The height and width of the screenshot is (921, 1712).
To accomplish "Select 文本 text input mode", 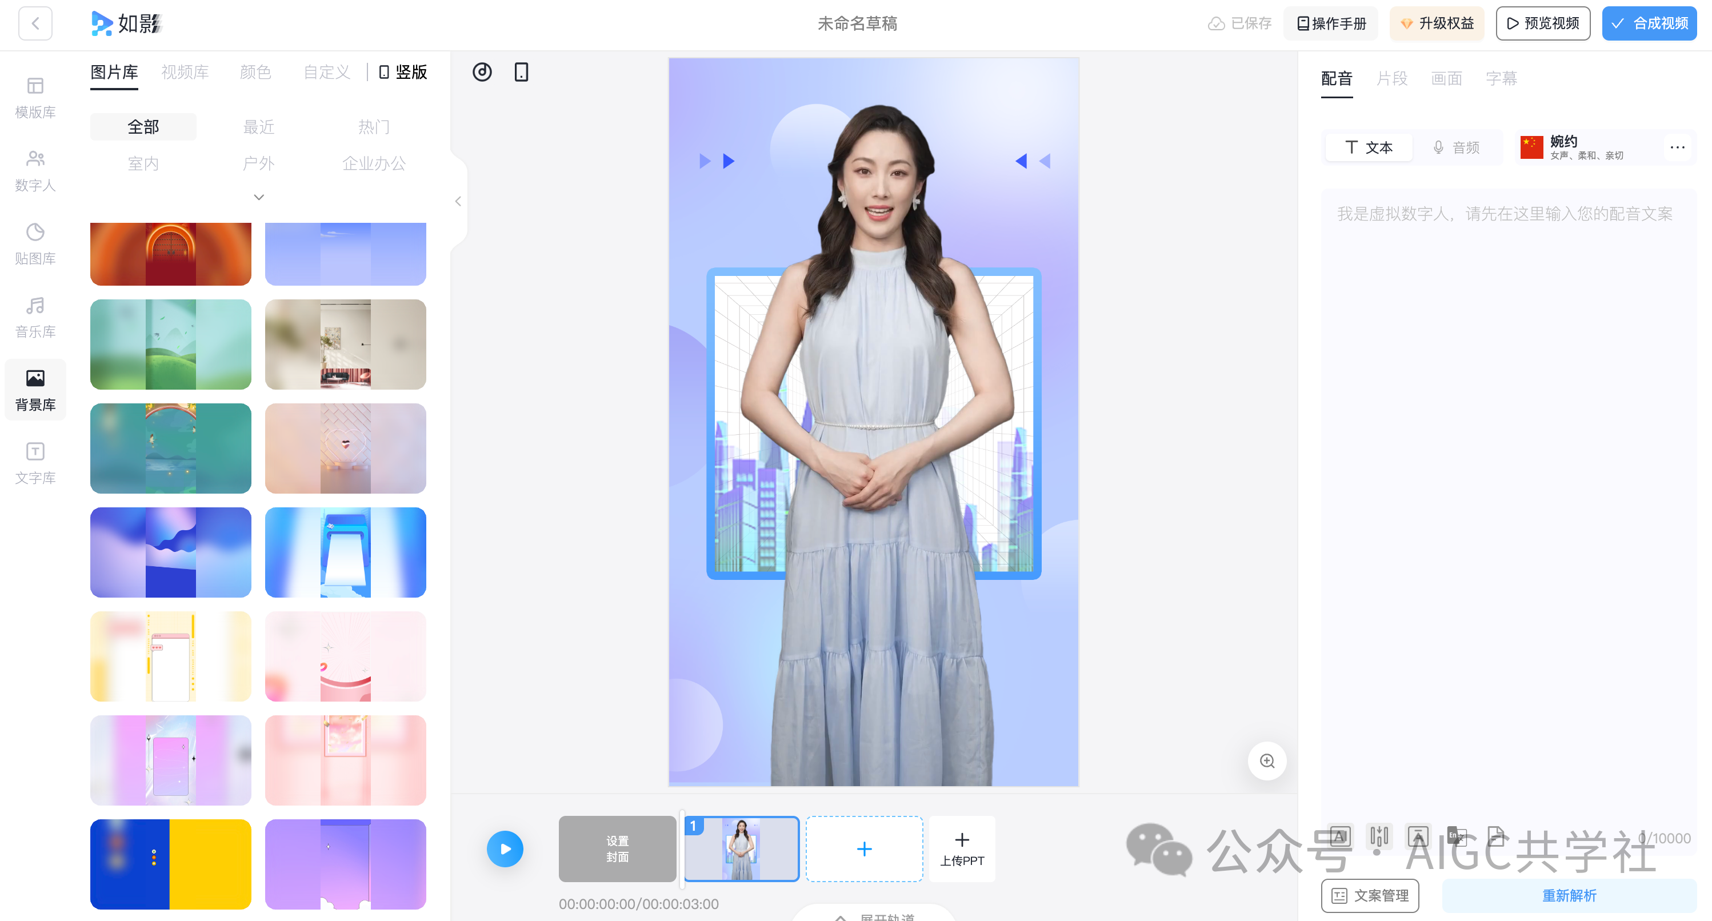I will coord(1369,147).
